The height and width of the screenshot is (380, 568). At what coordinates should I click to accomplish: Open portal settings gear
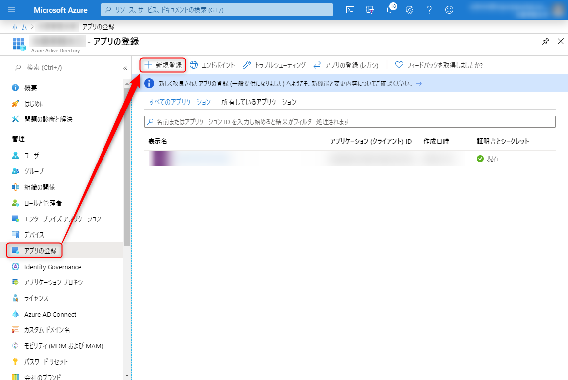pos(410,10)
